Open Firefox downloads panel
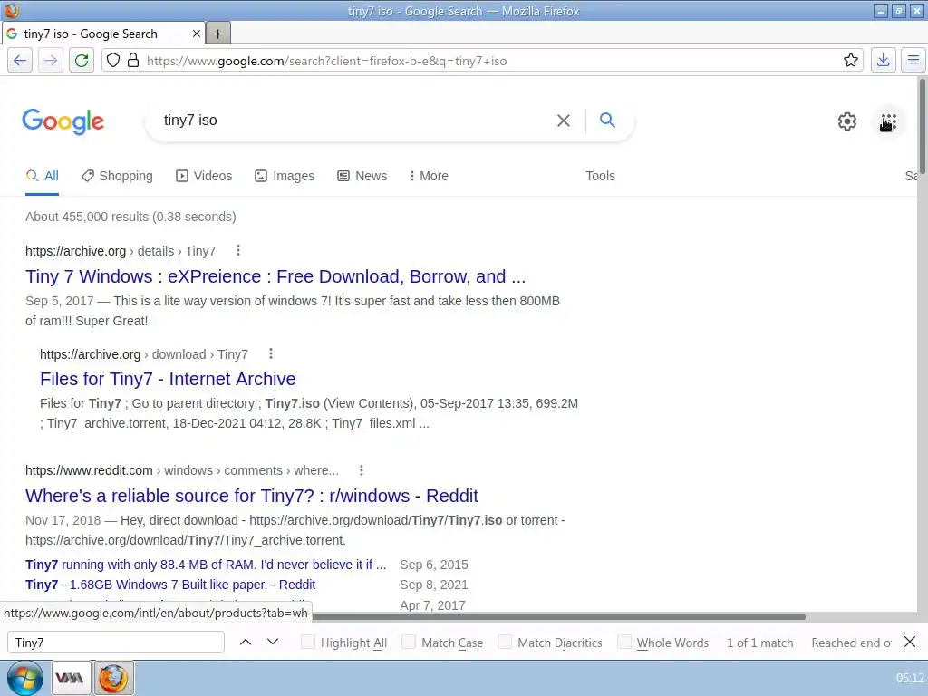Image resolution: width=928 pixels, height=696 pixels. (883, 61)
